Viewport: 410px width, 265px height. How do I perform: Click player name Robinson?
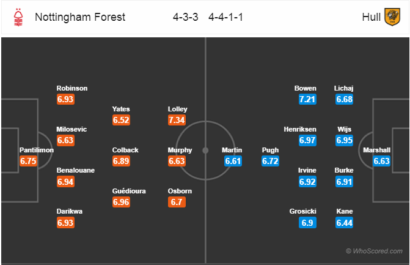coord(72,88)
